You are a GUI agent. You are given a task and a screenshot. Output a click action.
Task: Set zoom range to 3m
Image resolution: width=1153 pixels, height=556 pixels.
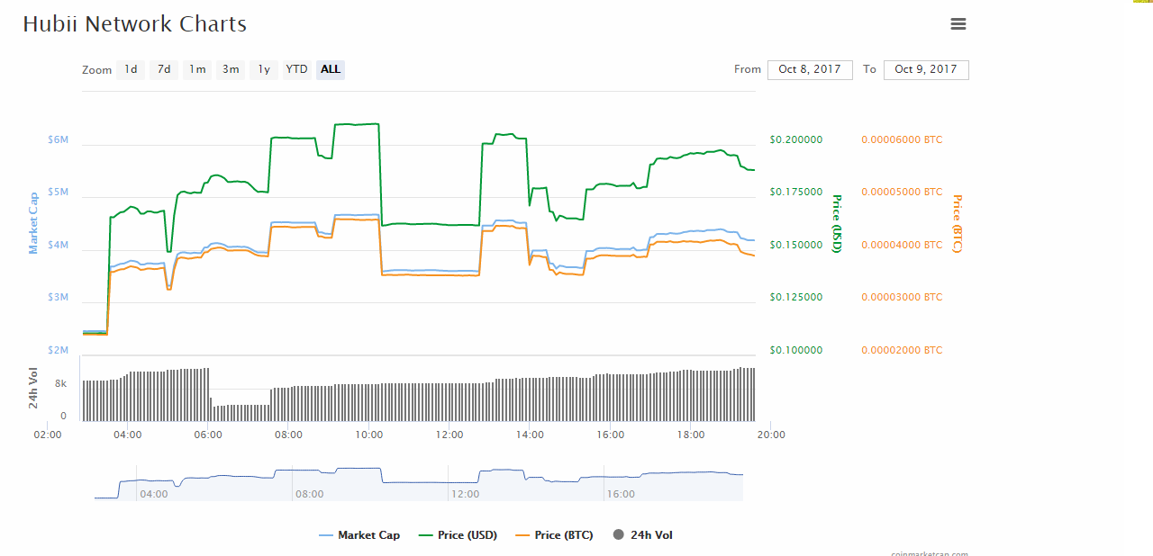coord(231,69)
